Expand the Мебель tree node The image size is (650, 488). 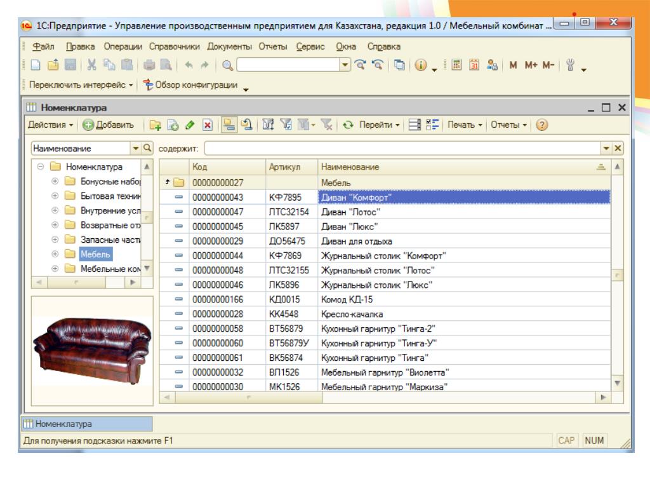55,254
